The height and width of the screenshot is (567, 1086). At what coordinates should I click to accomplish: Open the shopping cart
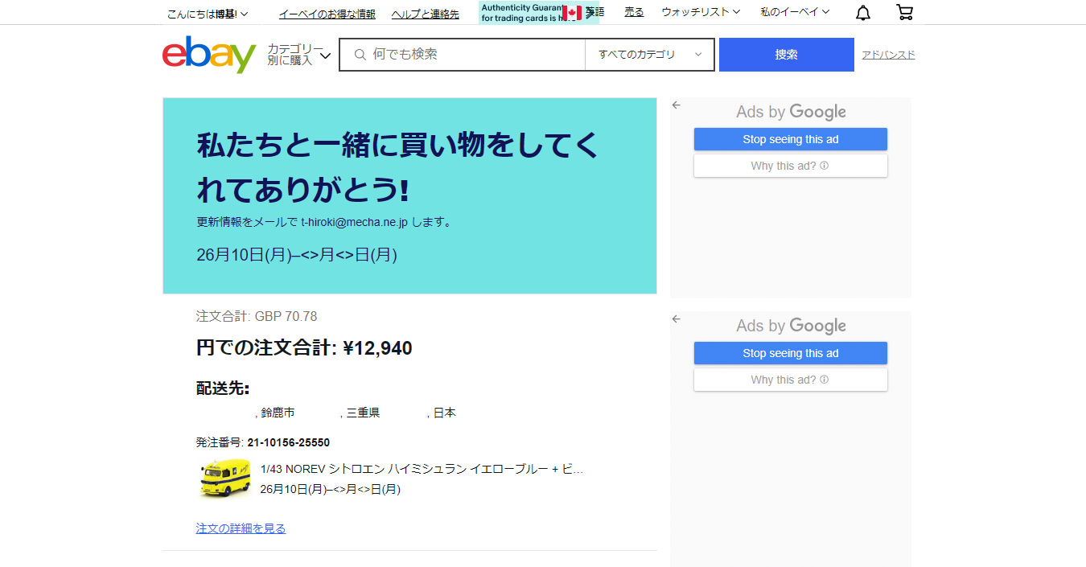[904, 13]
